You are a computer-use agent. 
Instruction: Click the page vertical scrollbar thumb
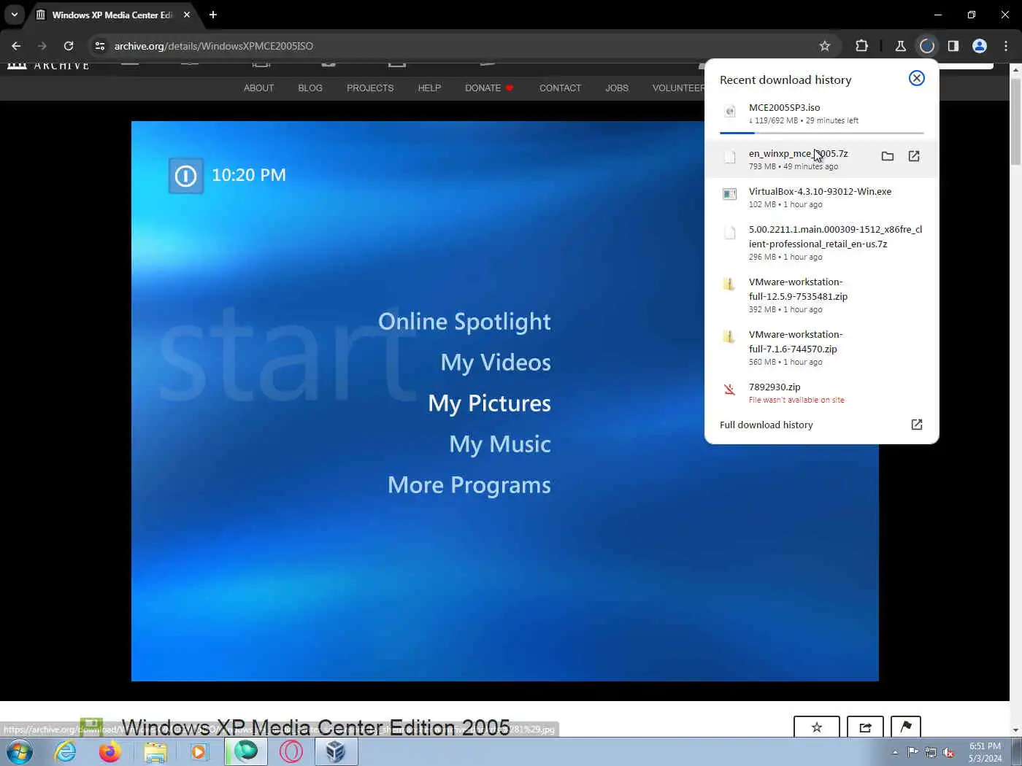point(1015,120)
